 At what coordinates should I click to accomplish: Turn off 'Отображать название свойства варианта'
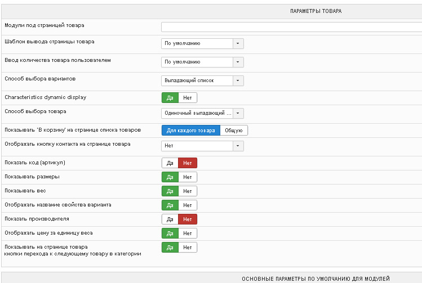coord(188,205)
